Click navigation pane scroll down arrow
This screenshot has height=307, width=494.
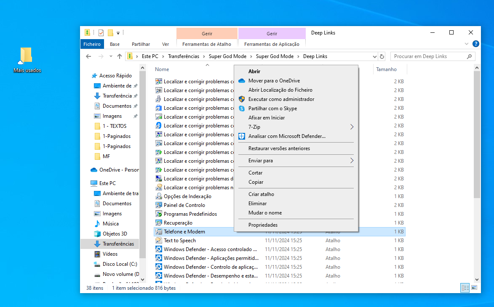(142, 279)
